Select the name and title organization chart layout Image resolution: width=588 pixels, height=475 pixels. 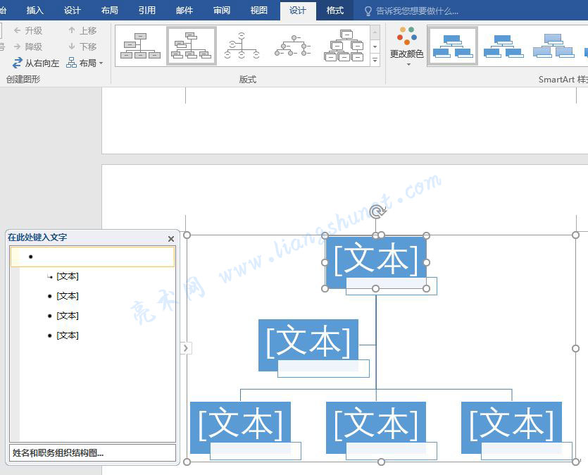tap(192, 46)
